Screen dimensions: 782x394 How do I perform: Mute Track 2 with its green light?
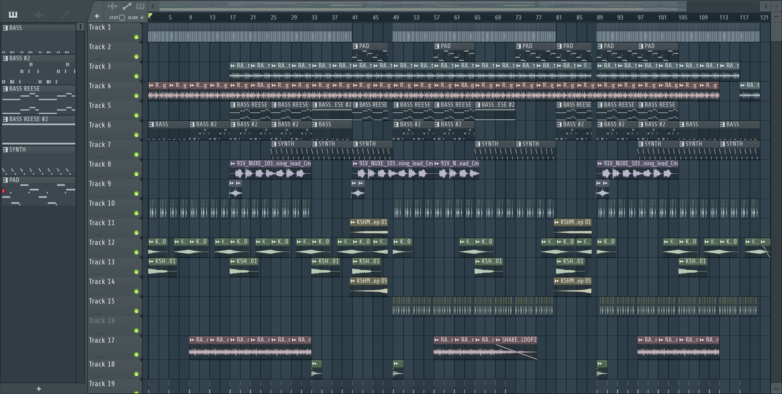[x=136, y=57]
